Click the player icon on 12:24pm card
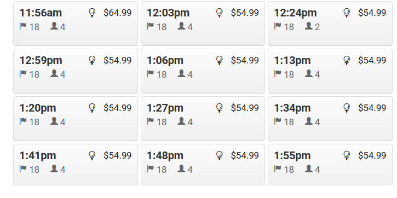Screen dimensions: 397x198 (x=309, y=26)
